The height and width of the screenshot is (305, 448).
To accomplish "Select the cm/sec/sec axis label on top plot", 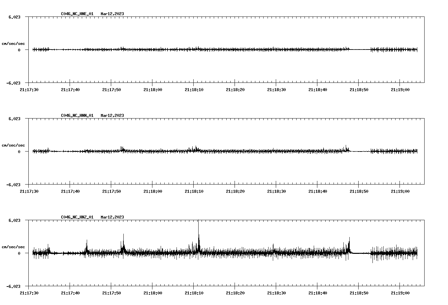I will (14, 43).
